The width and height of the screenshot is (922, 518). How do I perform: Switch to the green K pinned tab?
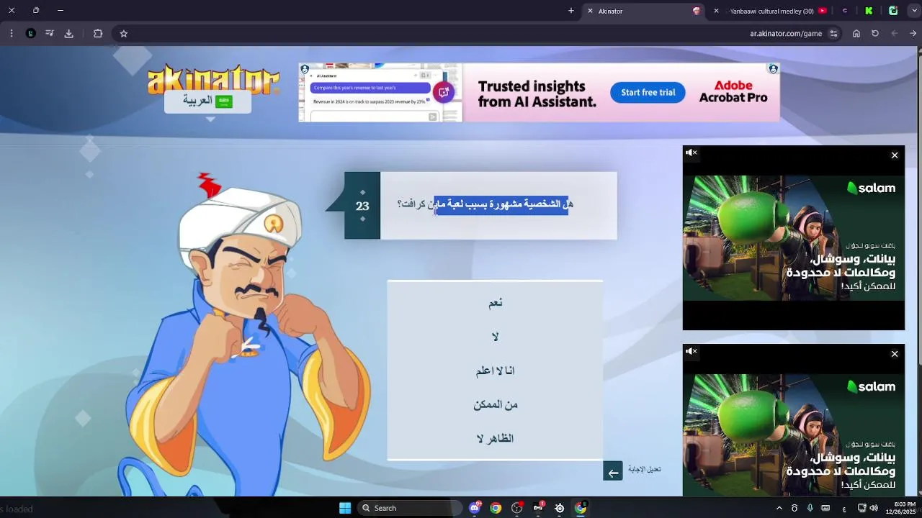click(869, 11)
